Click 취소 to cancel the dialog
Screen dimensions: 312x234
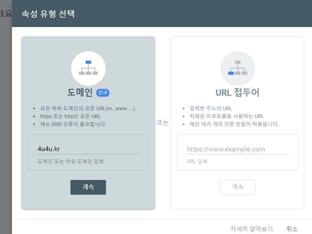coord(292,229)
